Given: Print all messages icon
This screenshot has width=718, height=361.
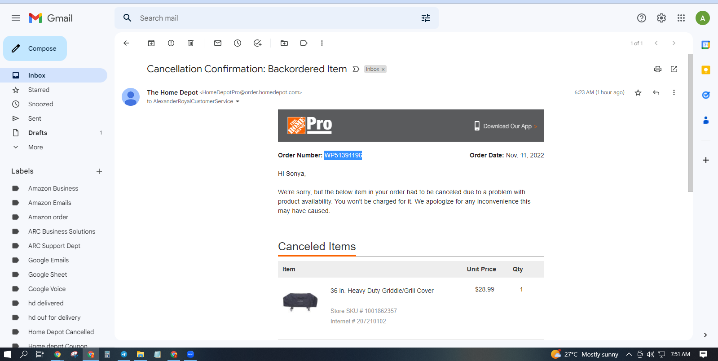Looking at the screenshot, I should point(658,69).
